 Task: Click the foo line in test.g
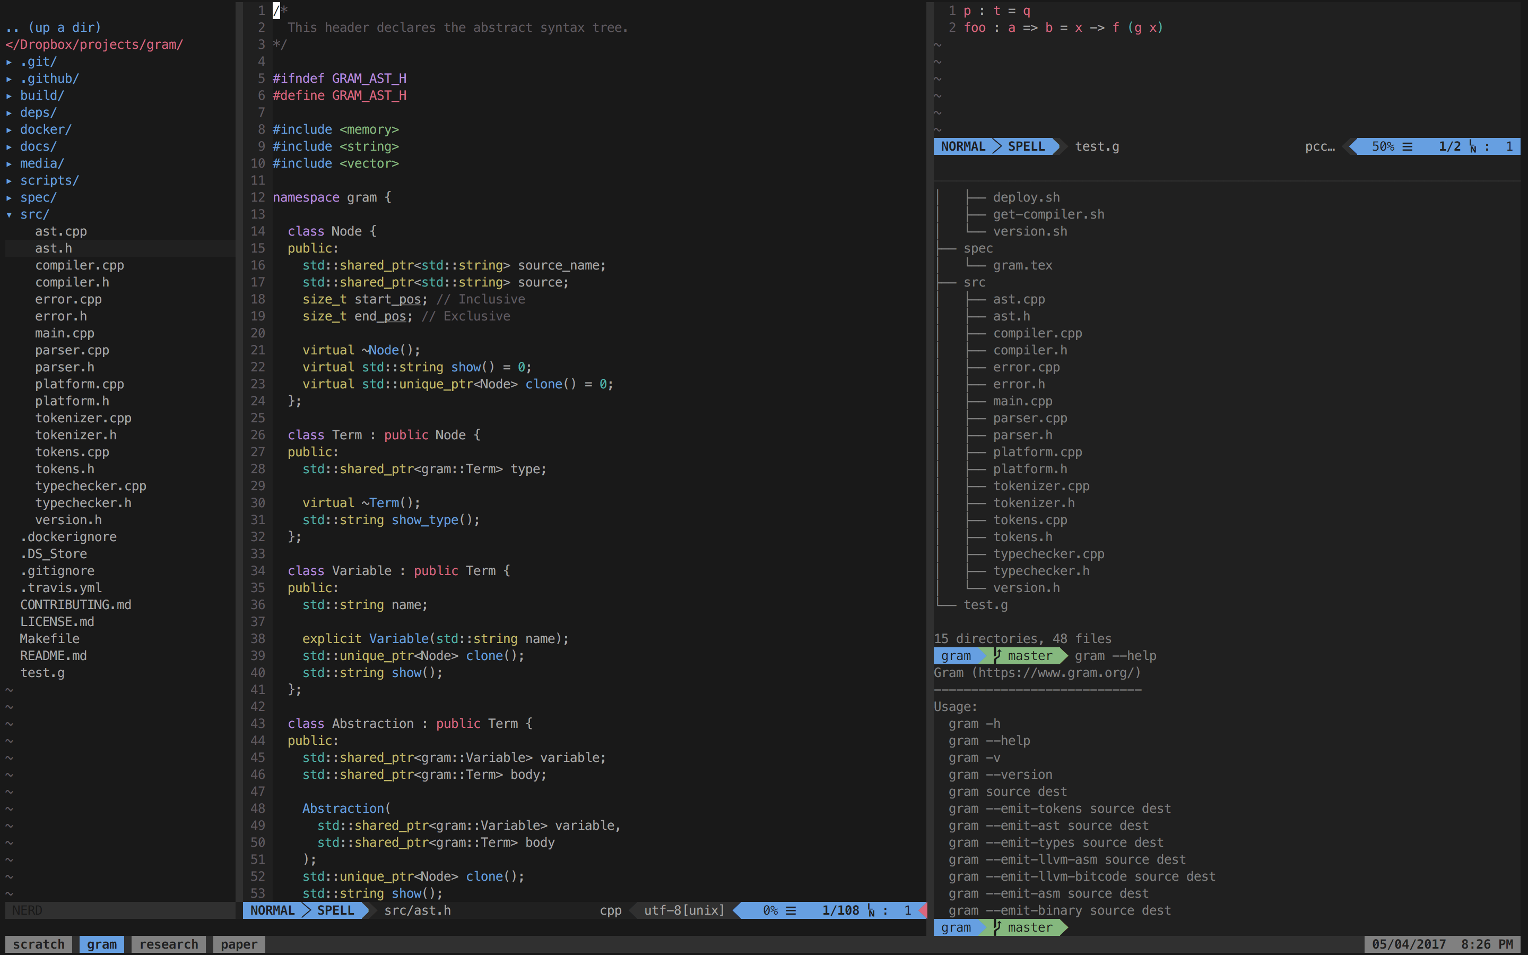click(1063, 28)
